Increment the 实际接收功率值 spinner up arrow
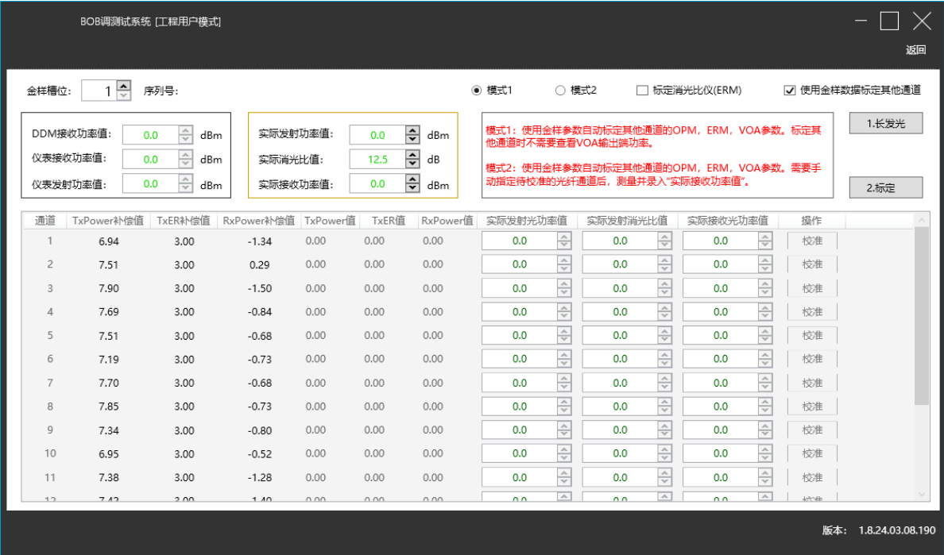This screenshot has height=555, width=944. (x=412, y=180)
